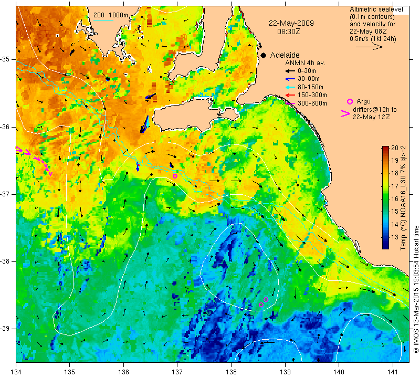
Task: Click the color bar value label 18
Action: [x=395, y=173]
